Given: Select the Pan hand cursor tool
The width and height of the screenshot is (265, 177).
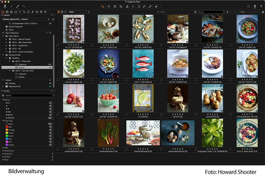Looking at the screenshot, I should 109,6.
